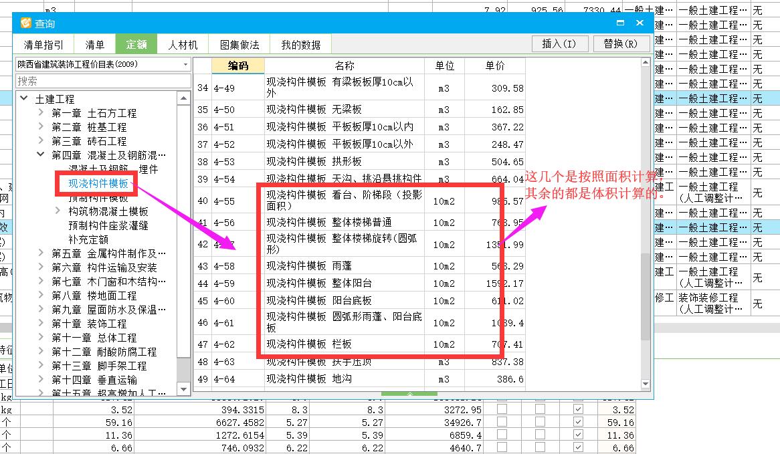Select 补充定额 in the tree
This screenshot has width=780, height=454.
(x=88, y=239)
